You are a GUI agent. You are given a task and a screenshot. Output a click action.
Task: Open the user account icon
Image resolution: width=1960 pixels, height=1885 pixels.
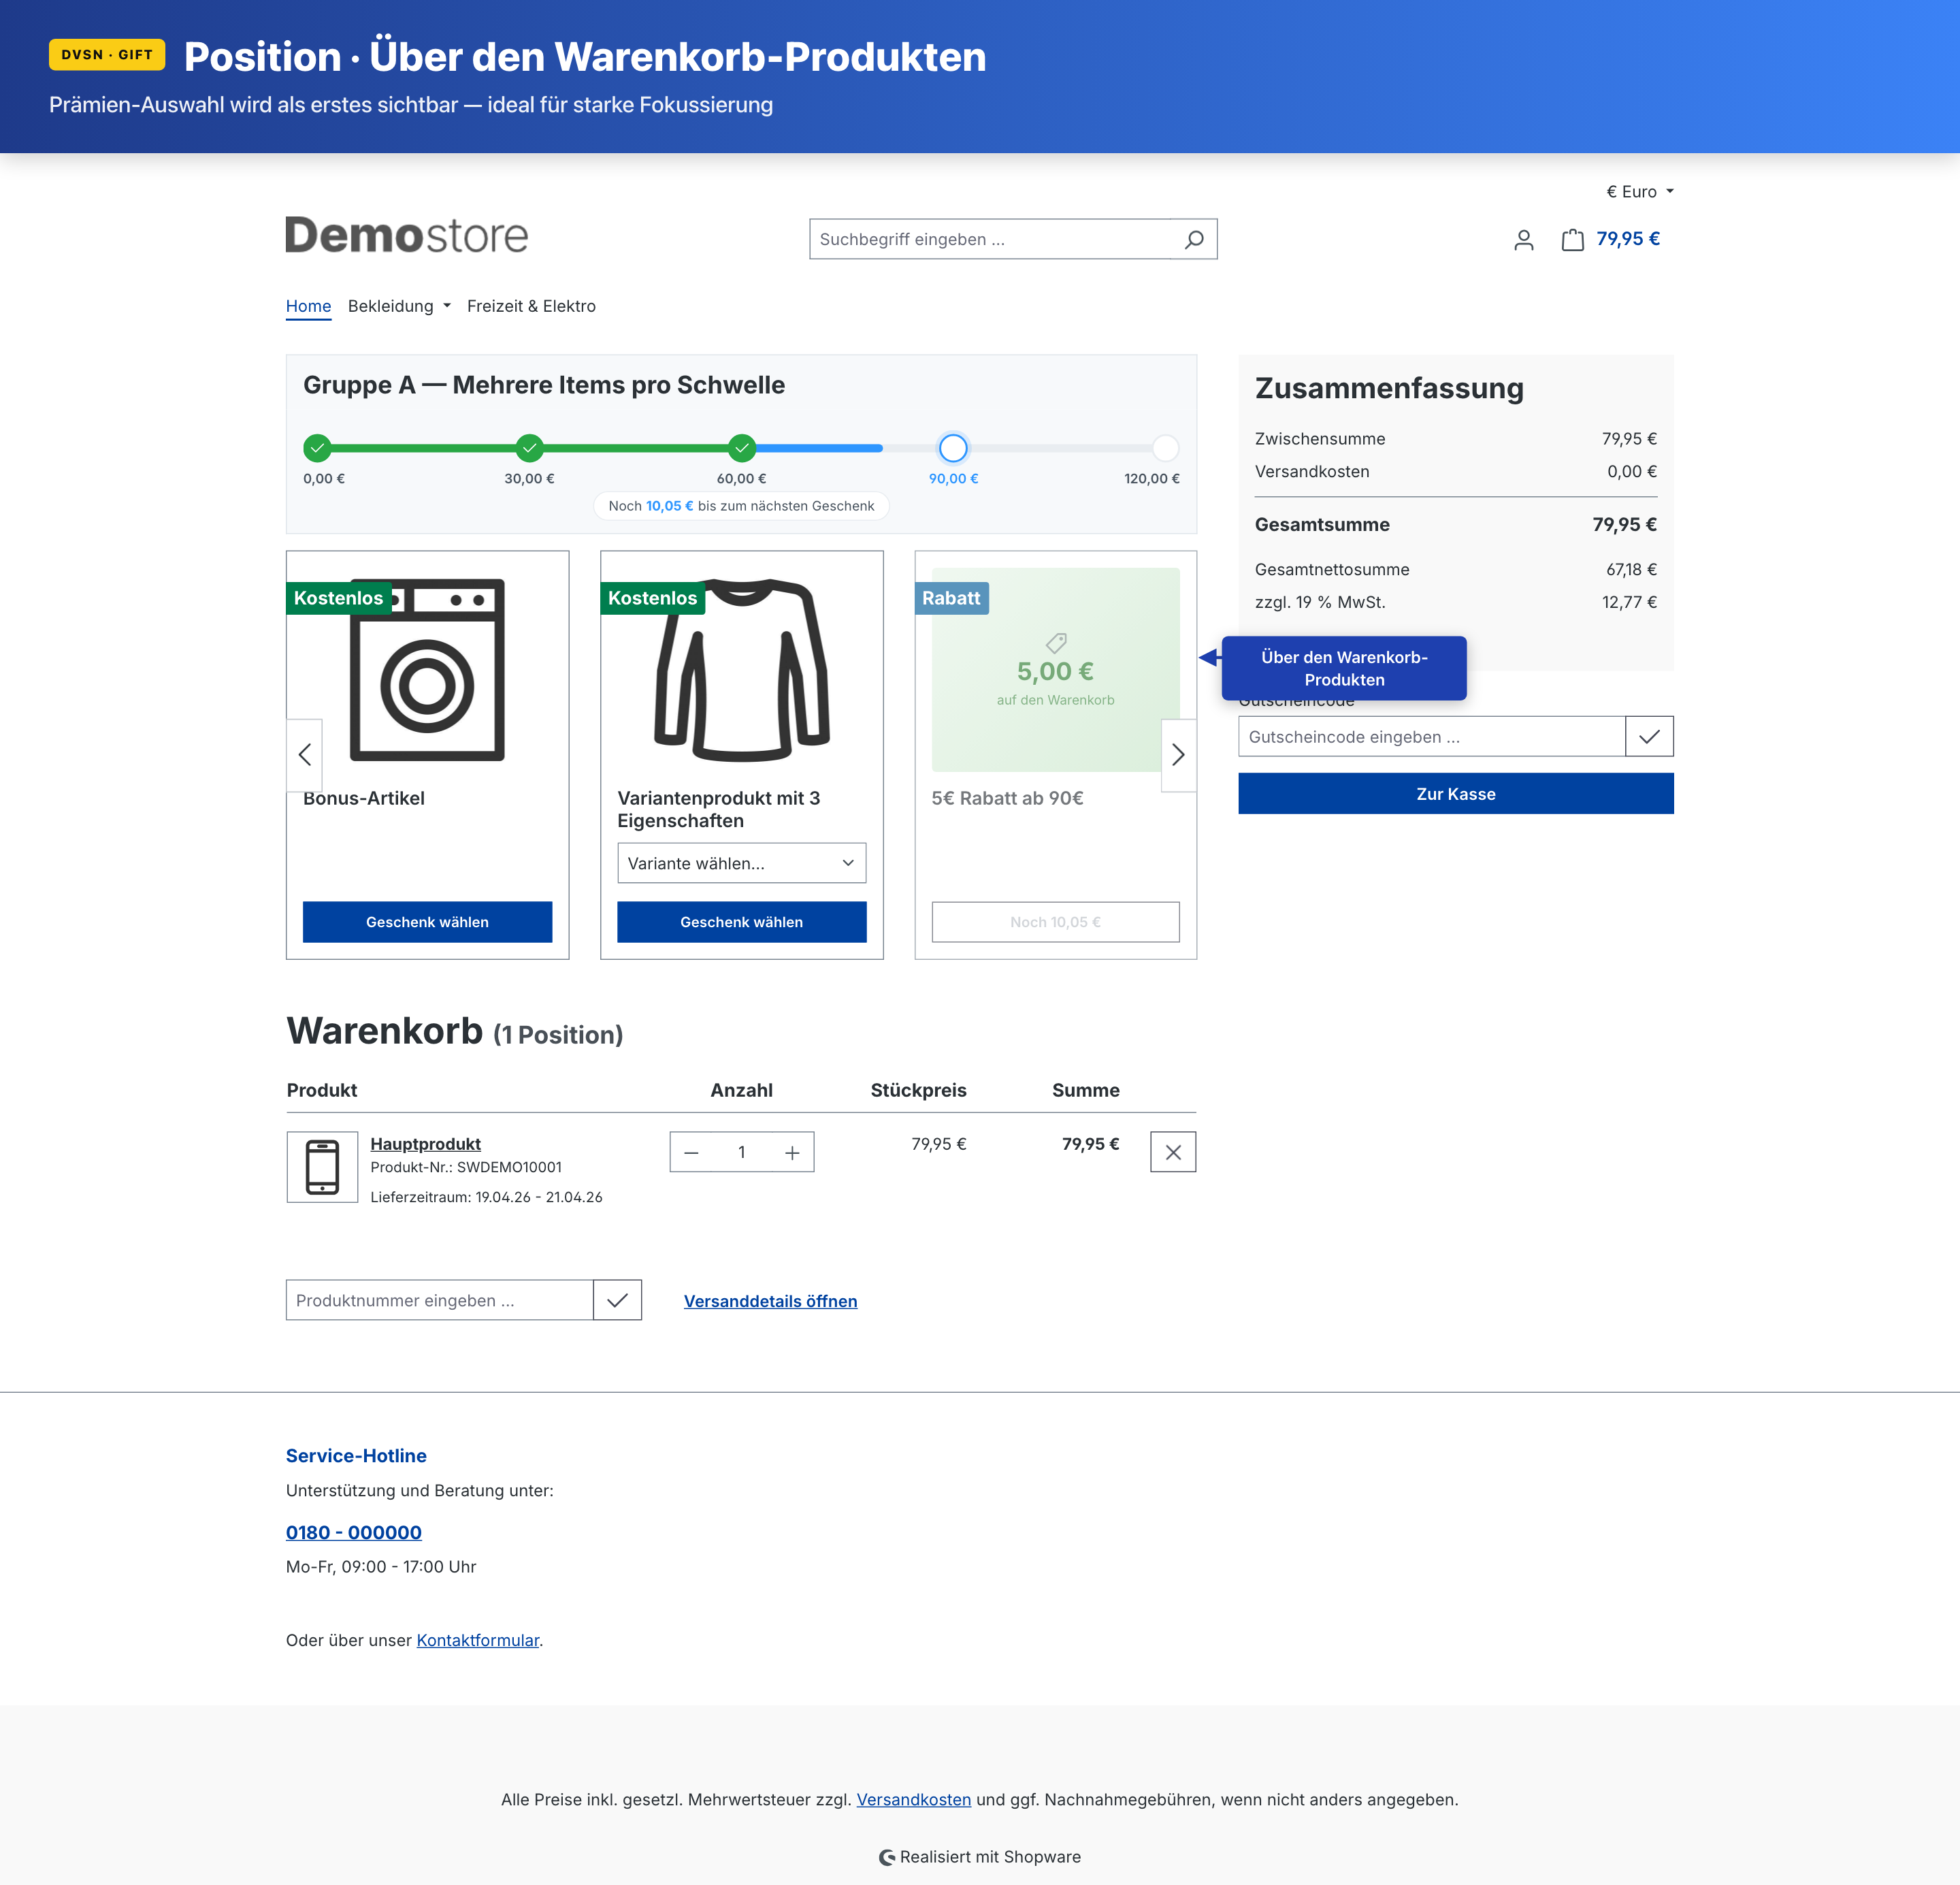coord(1523,240)
